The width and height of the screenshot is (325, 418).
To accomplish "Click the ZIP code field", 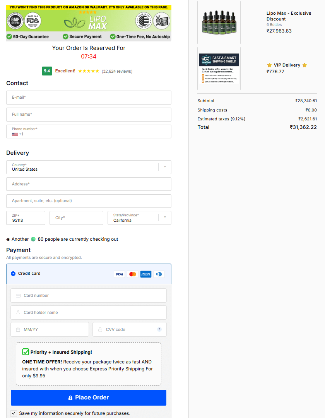I will [26, 218].
